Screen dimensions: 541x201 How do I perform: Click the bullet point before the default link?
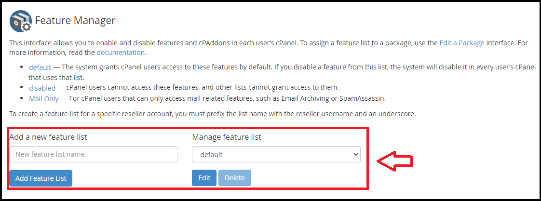pos(22,67)
